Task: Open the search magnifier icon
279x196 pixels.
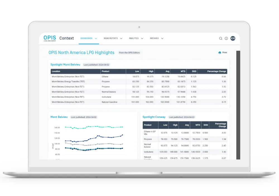Action: point(220,38)
